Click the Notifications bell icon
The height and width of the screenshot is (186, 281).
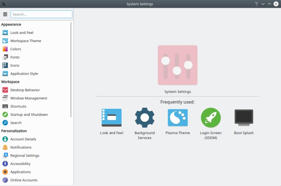pyautogui.click(x=5, y=147)
